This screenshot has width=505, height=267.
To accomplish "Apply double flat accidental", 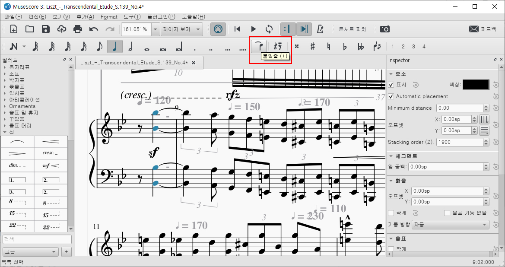I will (361, 47).
